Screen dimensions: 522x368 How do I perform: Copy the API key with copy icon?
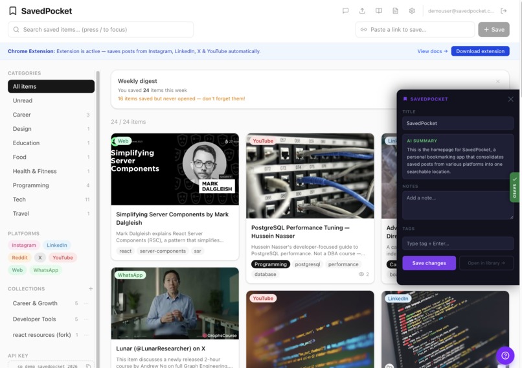coord(88,366)
